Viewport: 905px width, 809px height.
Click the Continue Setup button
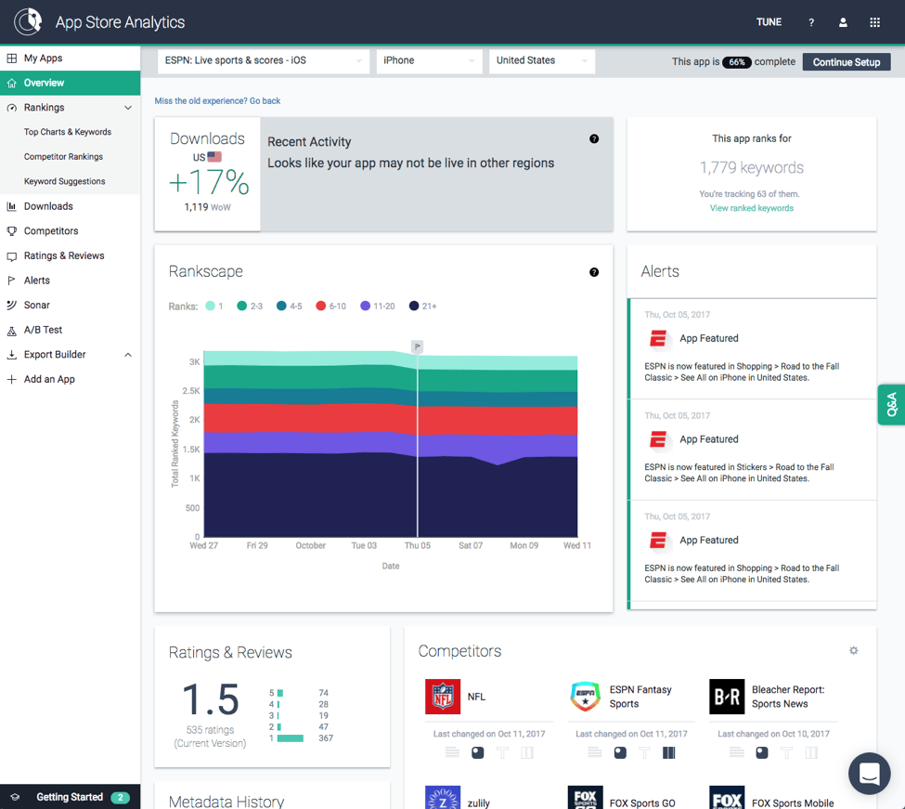[x=846, y=62]
